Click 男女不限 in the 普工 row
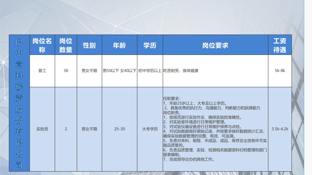 [x=89, y=71]
